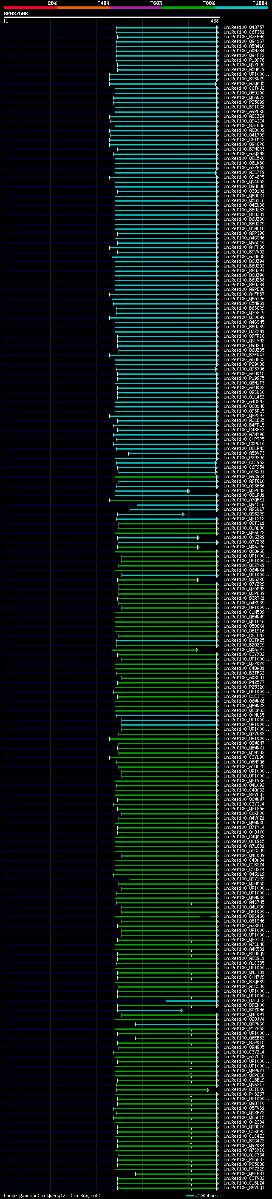Click hit label UniRef100_Q06ZR9
This screenshot has height=1199, width=272.
pos(244,538)
